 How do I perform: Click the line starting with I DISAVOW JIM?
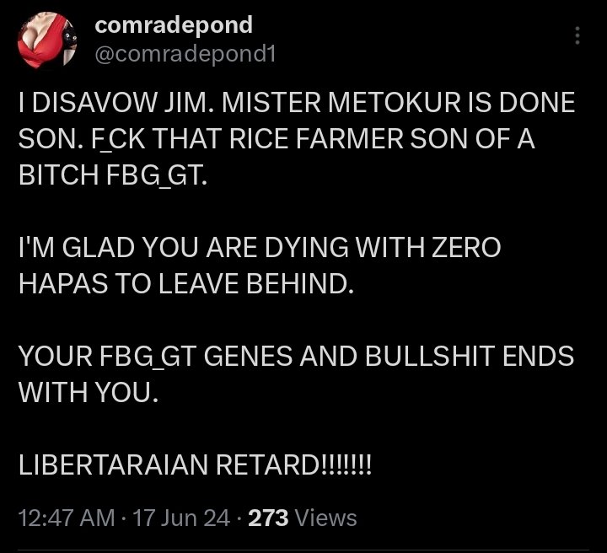pyautogui.click(x=297, y=103)
